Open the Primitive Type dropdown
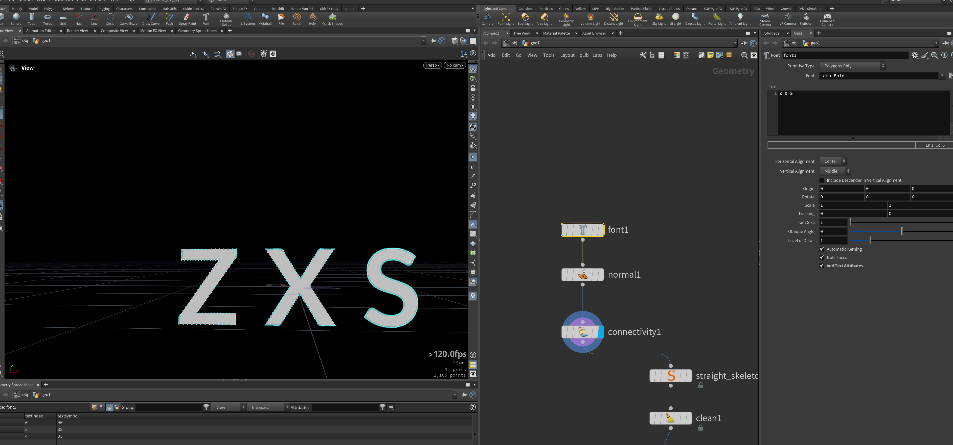This screenshot has height=445, width=953. (852, 66)
